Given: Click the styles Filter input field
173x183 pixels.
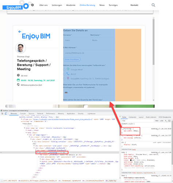Looking at the screenshot, I should (x=138, y=121).
